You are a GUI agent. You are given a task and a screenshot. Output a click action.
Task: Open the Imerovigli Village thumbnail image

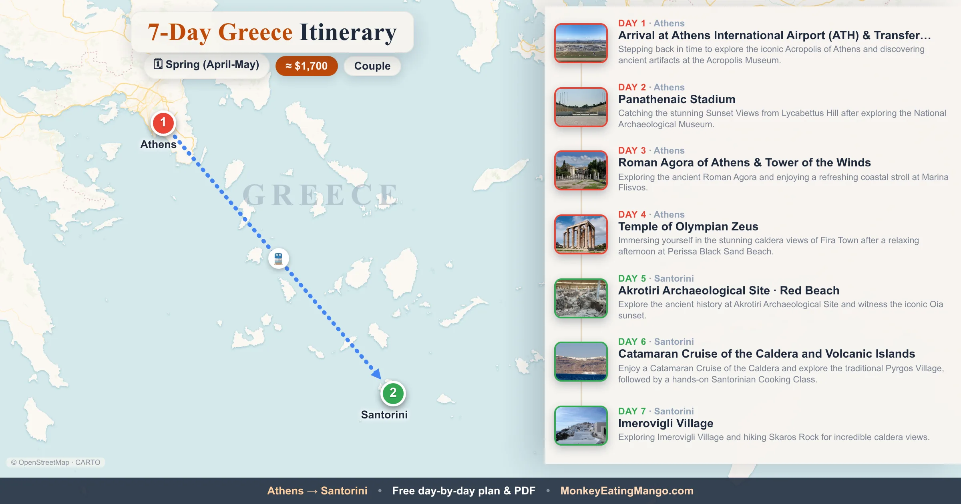581,426
